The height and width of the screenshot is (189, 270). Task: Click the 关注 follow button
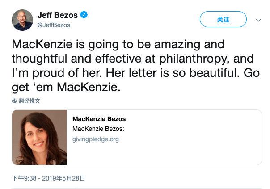coord(223,19)
